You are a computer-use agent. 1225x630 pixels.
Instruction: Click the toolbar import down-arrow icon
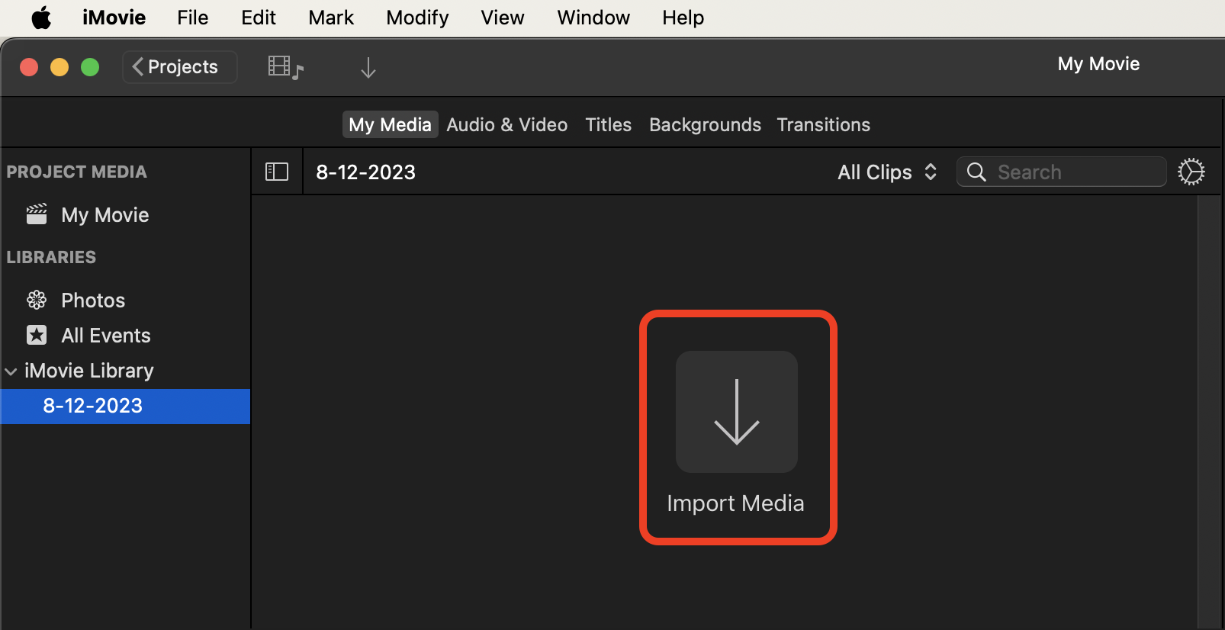point(368,68)
